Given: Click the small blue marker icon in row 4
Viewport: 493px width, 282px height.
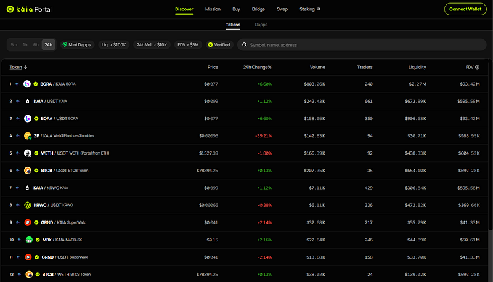Looking at the screenshot, I should 18,135.
